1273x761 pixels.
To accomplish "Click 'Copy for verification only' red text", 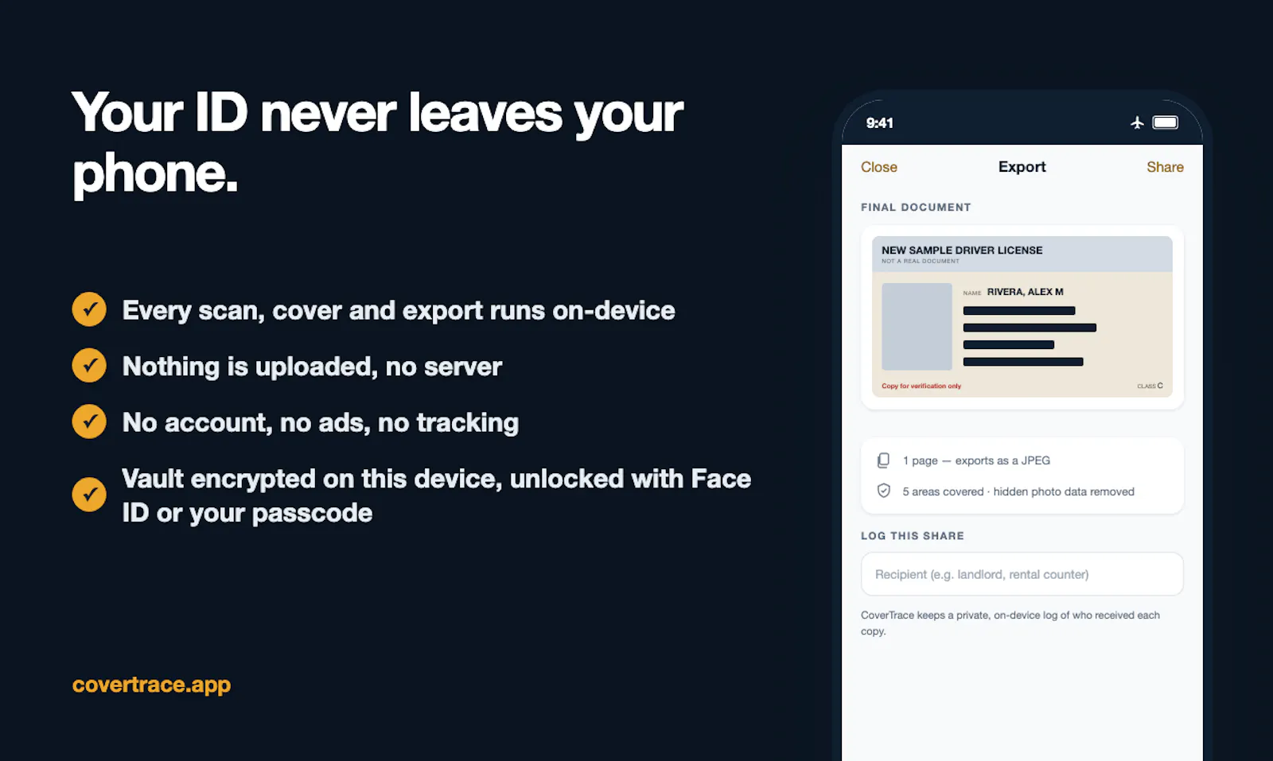I will [921, 386].
